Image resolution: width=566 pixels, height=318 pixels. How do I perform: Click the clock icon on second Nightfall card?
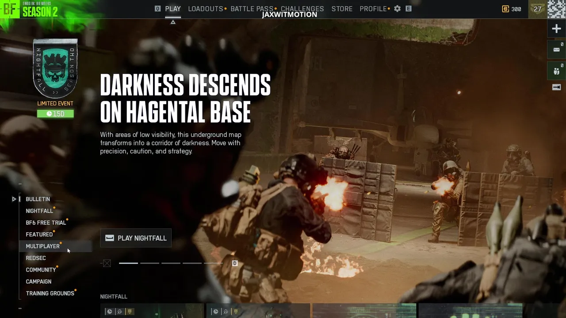215,311
